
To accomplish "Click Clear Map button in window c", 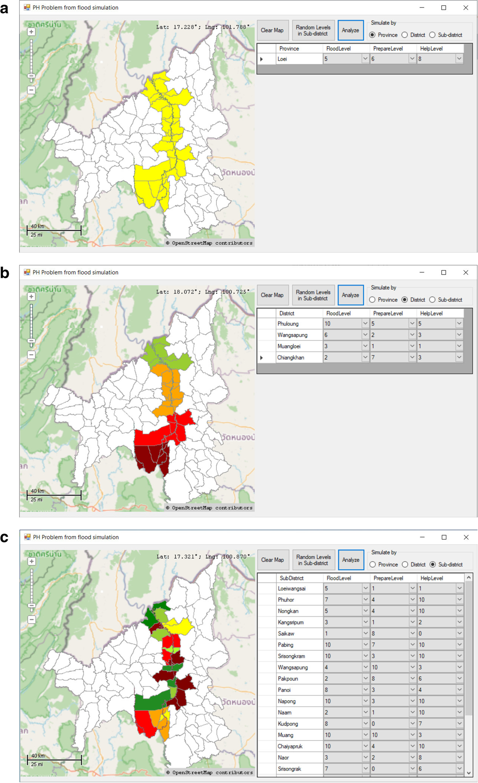I will pos(273,559).
